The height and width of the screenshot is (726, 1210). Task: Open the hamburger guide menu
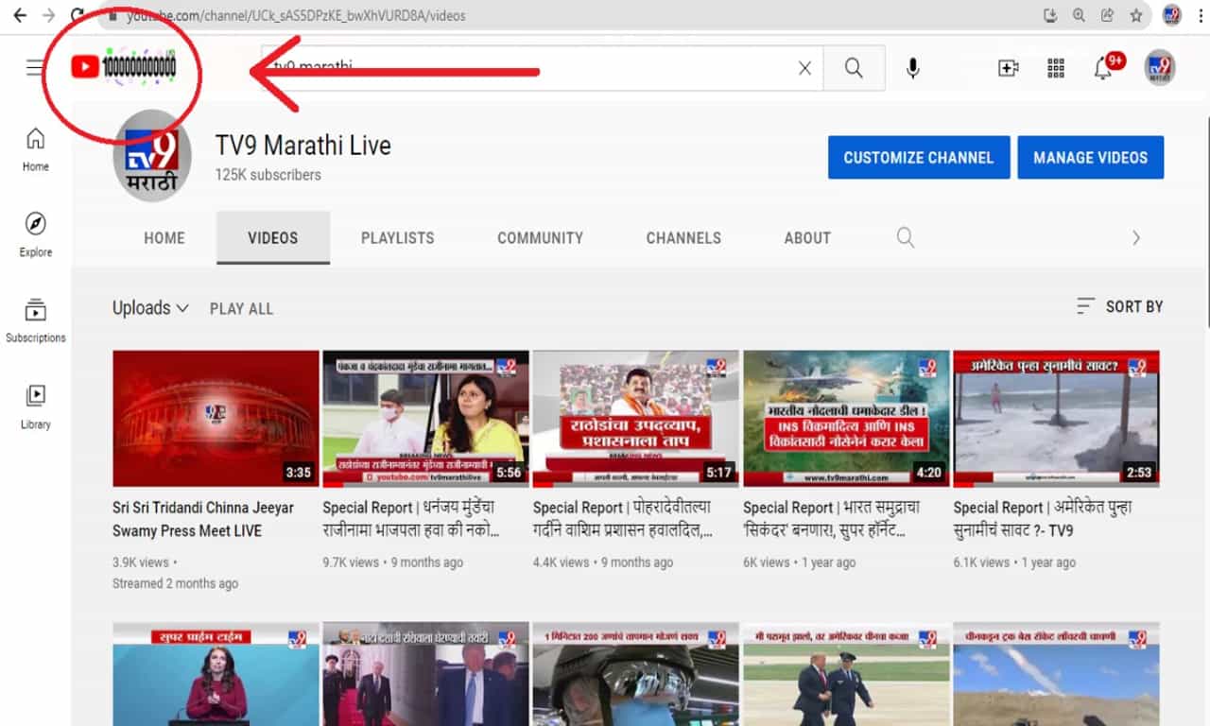35,67
